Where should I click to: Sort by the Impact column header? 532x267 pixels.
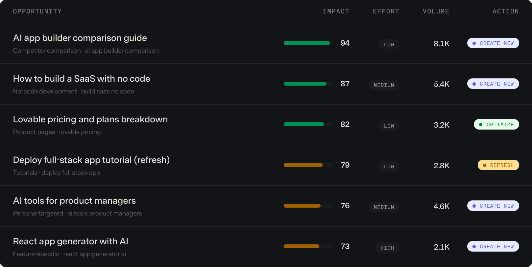click(x=336, y=11)
